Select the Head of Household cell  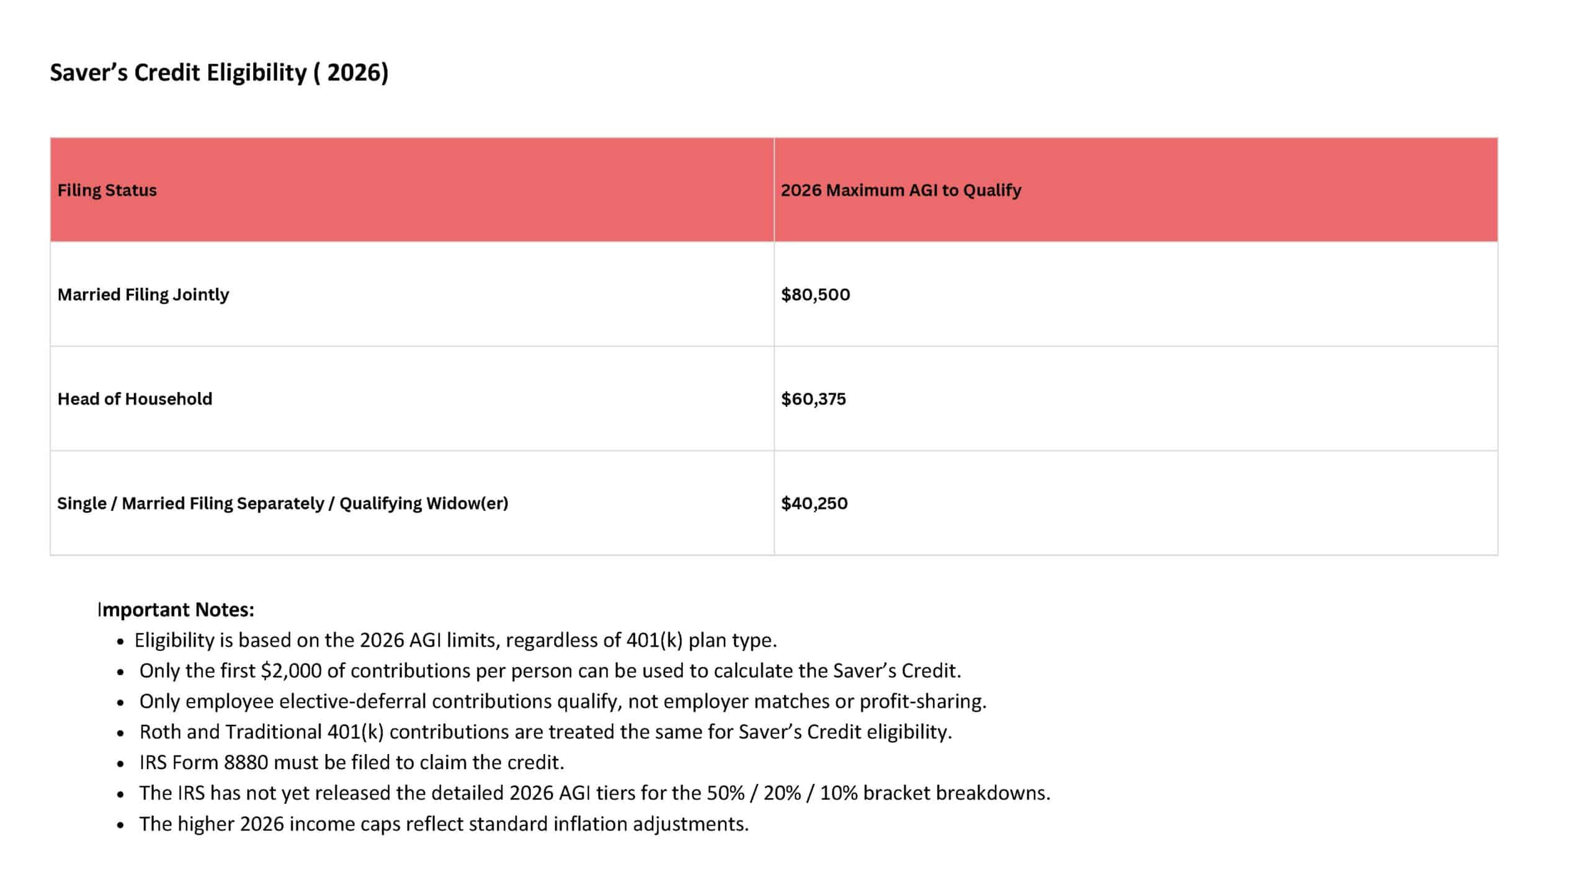(x=135, y=399)
